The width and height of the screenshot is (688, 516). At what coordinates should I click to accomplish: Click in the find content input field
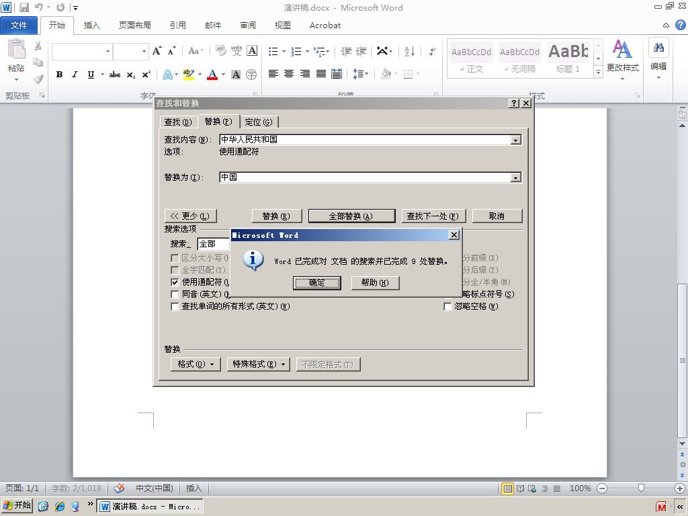pos(365,140)
